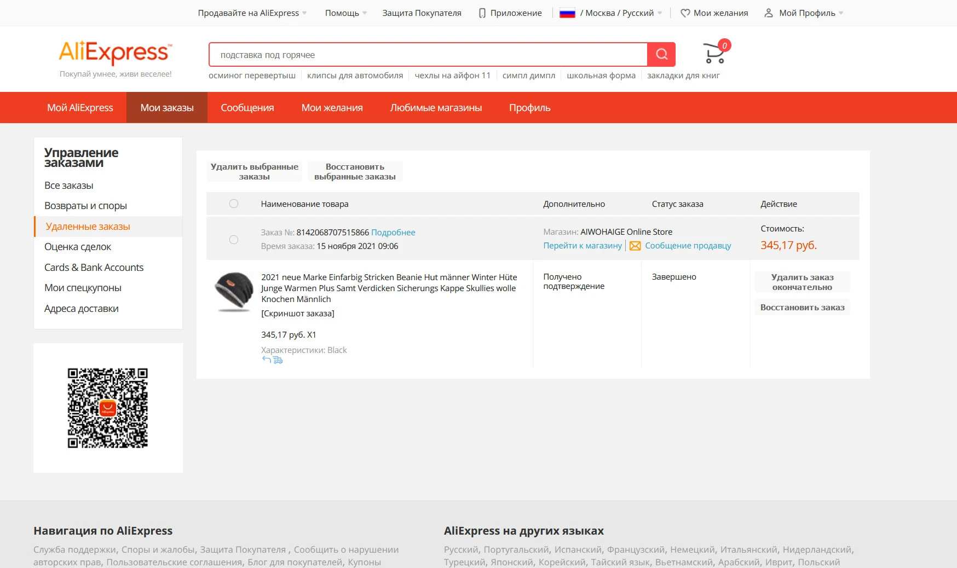This screenshot has width=957, height=568.
Task: Click Сообщение продавцу link
Action: 688,246
